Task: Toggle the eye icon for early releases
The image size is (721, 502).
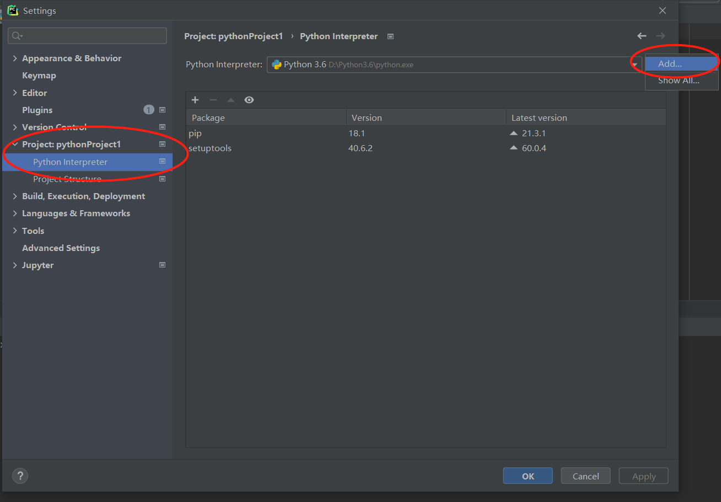Action: tap(249, 100)
